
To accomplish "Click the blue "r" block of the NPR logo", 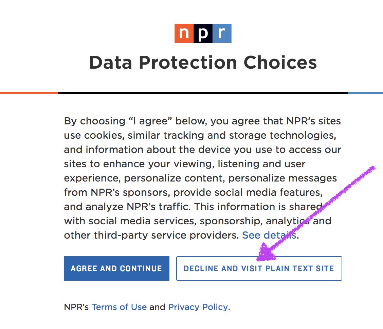I will pyautogui.click(x=222, y=33).
